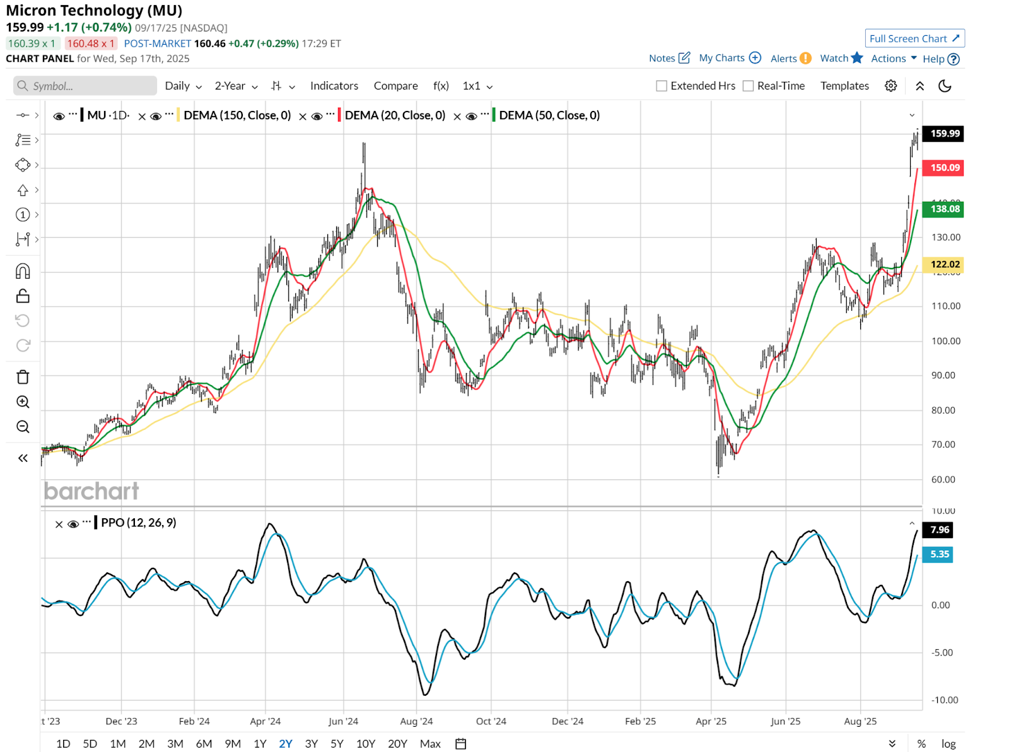Hide the DEMA 20 line

click(317, 116)
